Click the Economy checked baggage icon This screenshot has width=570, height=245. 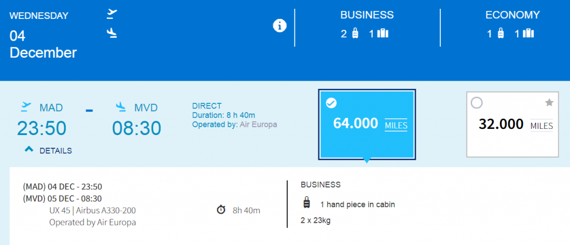[528, 34]
